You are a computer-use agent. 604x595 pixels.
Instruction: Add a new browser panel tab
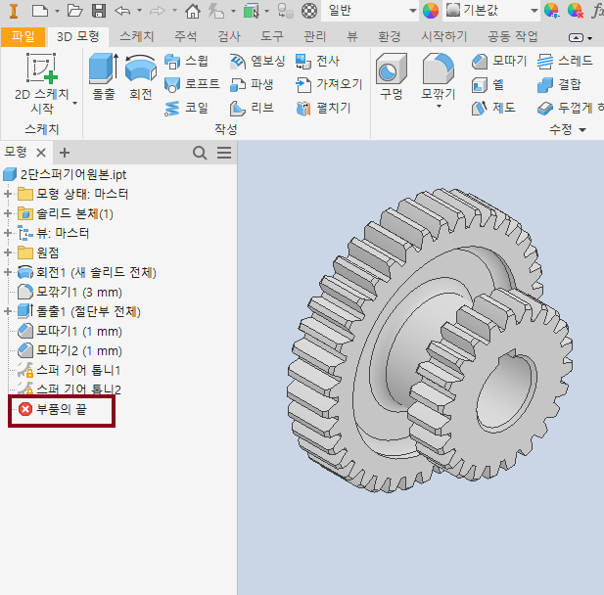(x=65, y=153)
